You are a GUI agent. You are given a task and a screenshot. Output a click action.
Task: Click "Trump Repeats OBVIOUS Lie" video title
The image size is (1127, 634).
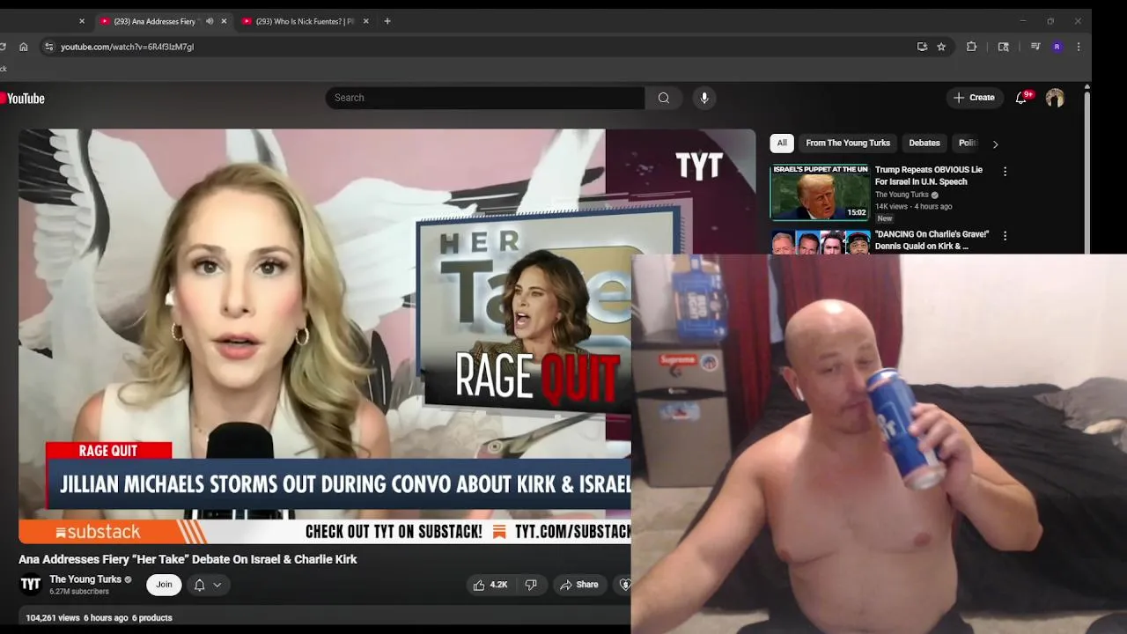pyautogui.click(x=929, y=175)
